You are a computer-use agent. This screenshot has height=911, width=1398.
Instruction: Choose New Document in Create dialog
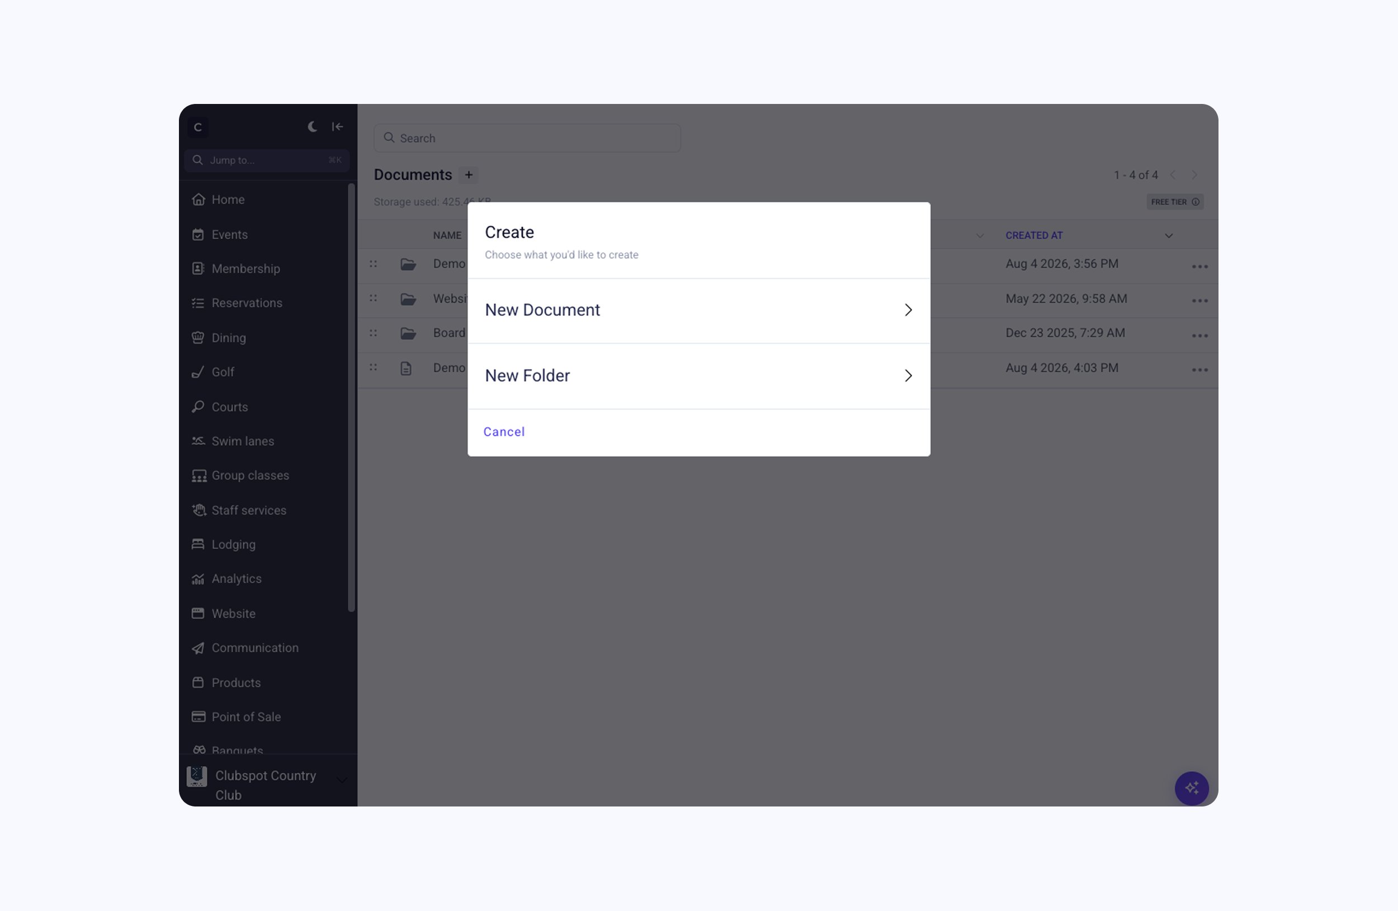(x=698, y=311)
